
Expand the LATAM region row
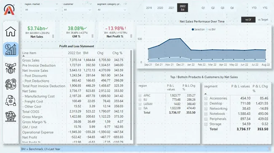pyautogui.click(x=140, y=104)
